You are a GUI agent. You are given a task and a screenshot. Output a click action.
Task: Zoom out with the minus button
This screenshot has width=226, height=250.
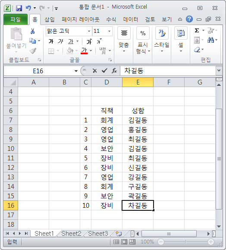click(161, 242)
